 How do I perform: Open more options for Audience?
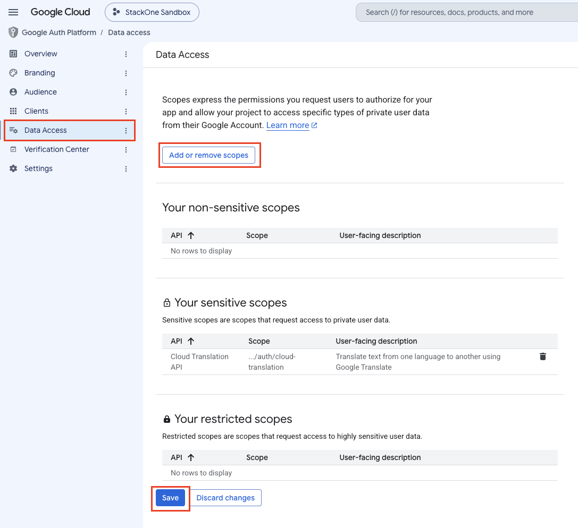[x=126, y=92]
